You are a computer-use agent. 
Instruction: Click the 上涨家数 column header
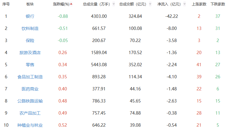click(199, 4)
